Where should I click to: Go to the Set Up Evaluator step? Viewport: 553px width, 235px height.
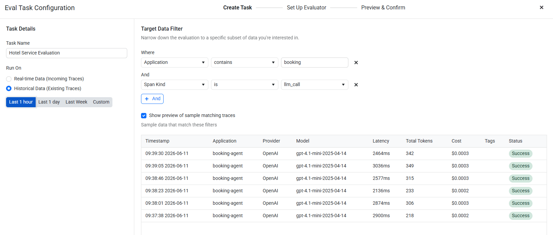coord(307,7)
